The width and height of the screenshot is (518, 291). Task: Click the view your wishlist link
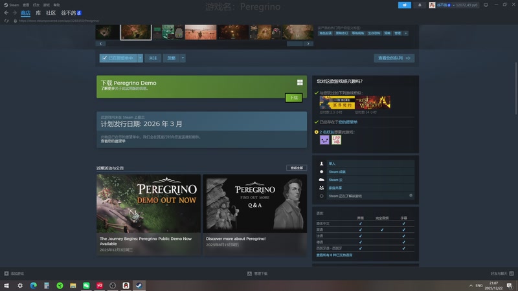pos(113,141)
